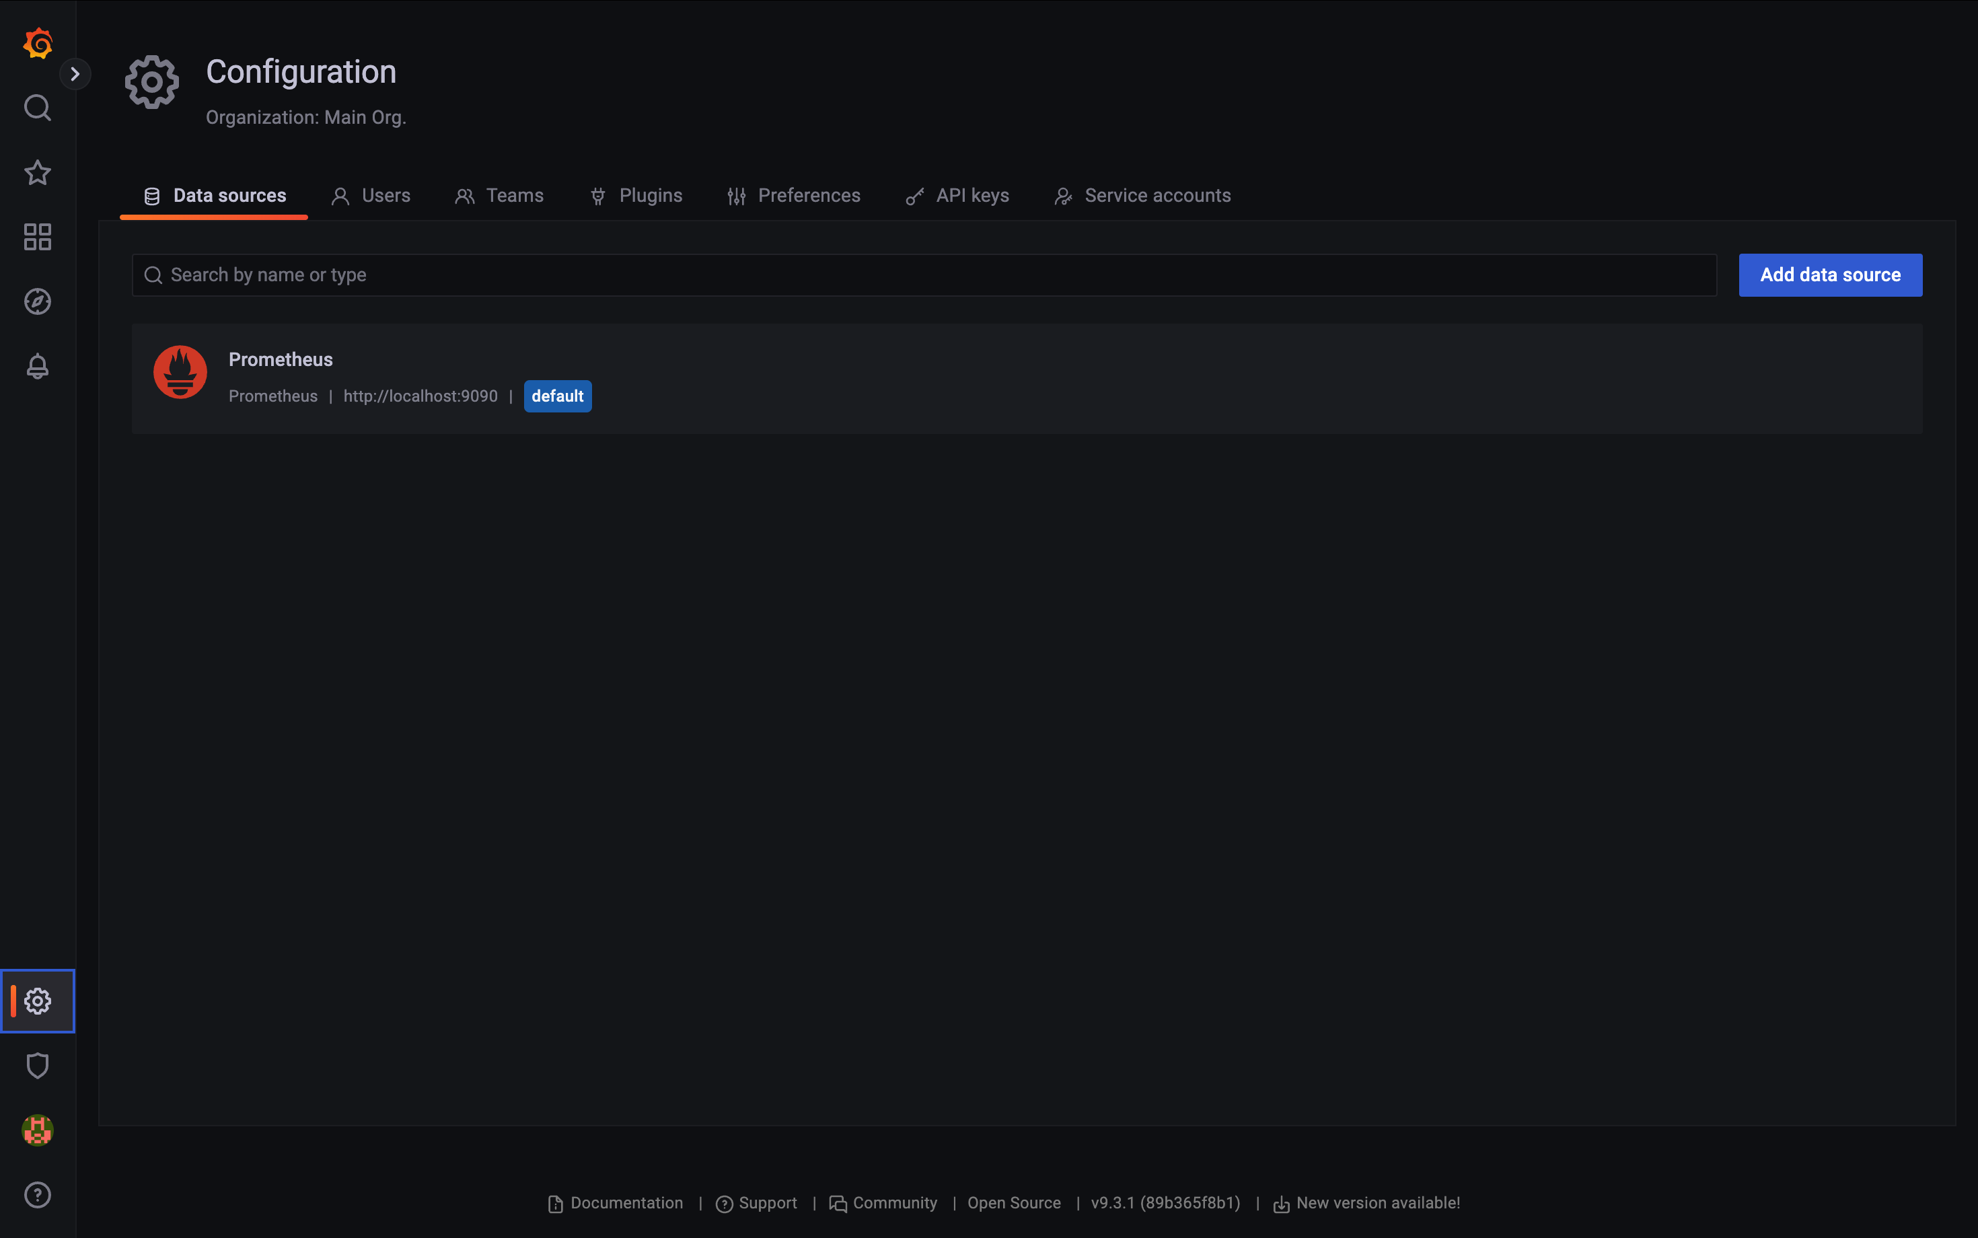Screen dimensions: 1978x1238
Task: Go to the Preferences tab
Action: [793, 196]
